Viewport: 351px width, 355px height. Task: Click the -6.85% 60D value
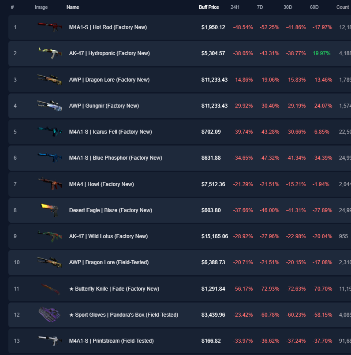pyautogui.click(x=321, y=132)
